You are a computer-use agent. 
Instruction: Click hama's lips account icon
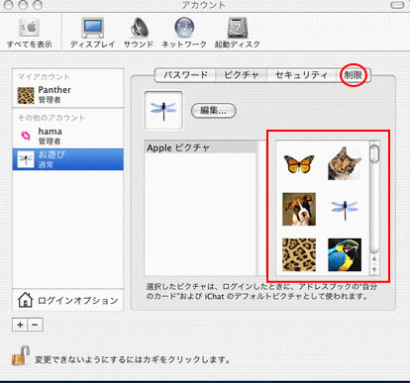pyautogui.click(x=26, y=136)
